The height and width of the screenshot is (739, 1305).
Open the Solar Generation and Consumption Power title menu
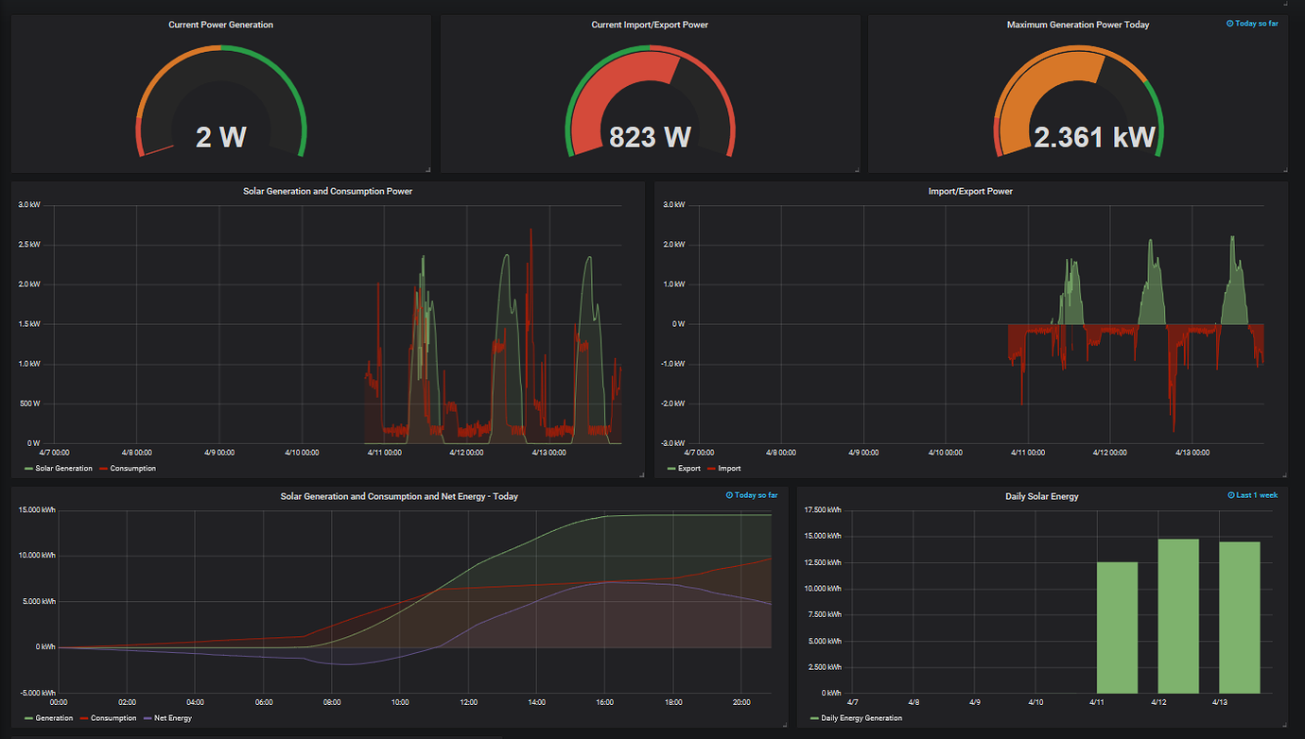click(x=326, y=191)
